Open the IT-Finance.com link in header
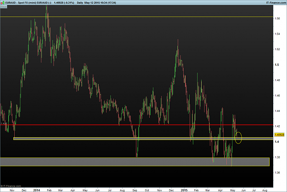The height and width of the screenshot is (192, 287). pos(276,3)
